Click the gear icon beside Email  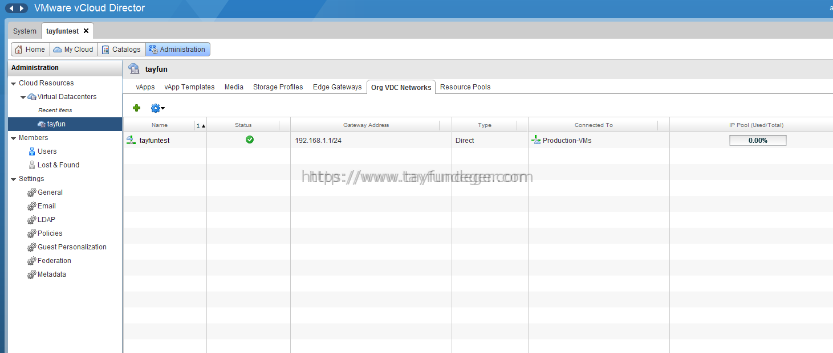(32, 206)
